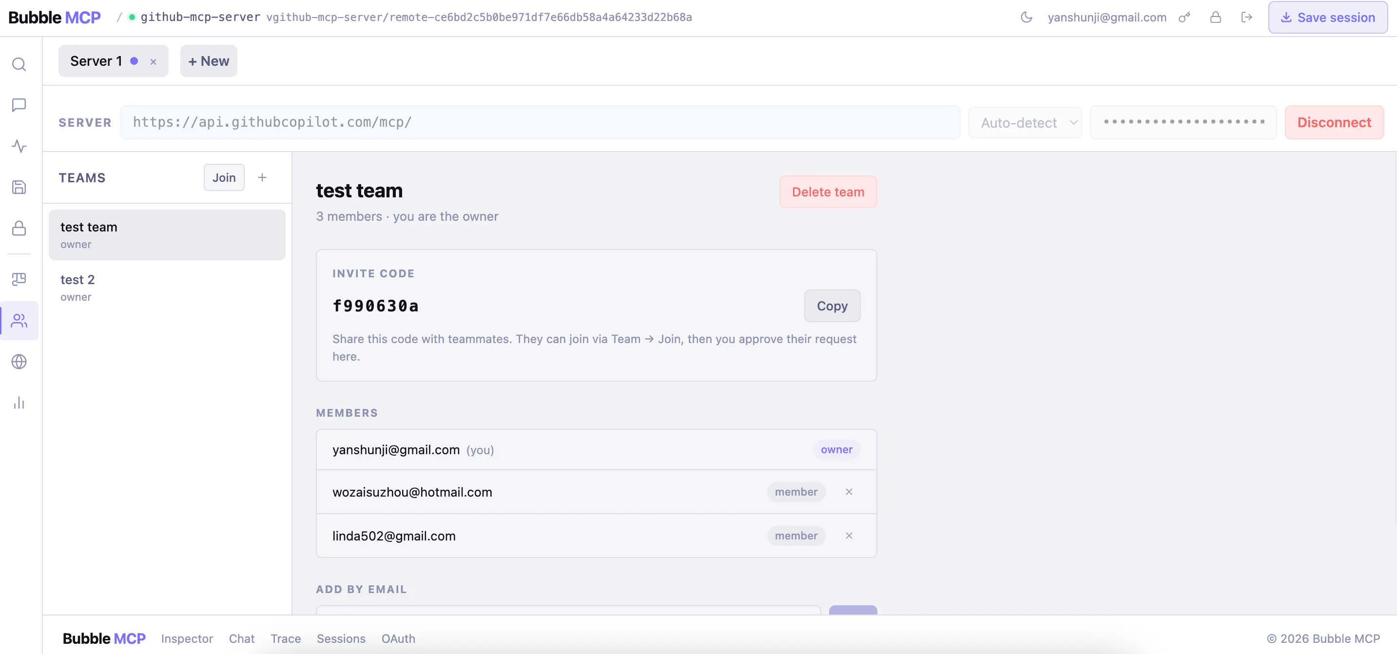
Task: Open the activity pulse icon in the sidebar
Action: [x=19, y=146]
